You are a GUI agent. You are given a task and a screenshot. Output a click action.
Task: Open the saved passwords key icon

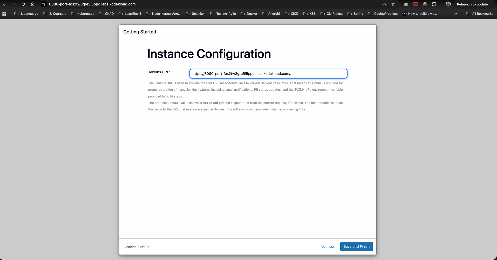point(385,4)
